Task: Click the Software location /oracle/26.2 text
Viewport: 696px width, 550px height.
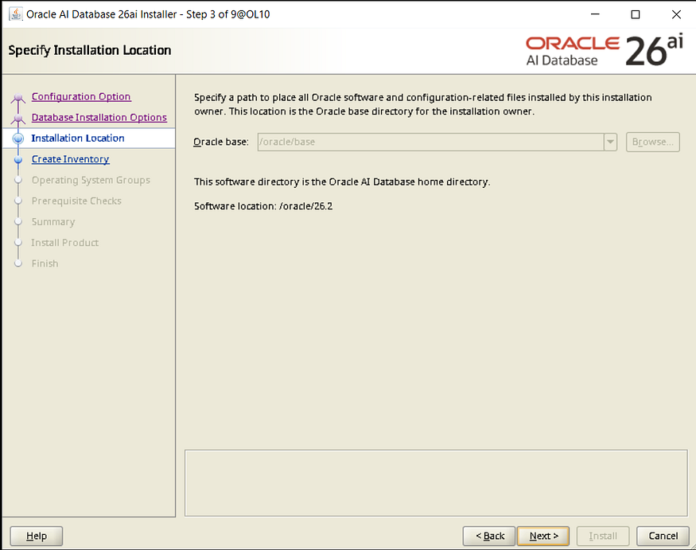Action: click(263, 206)
